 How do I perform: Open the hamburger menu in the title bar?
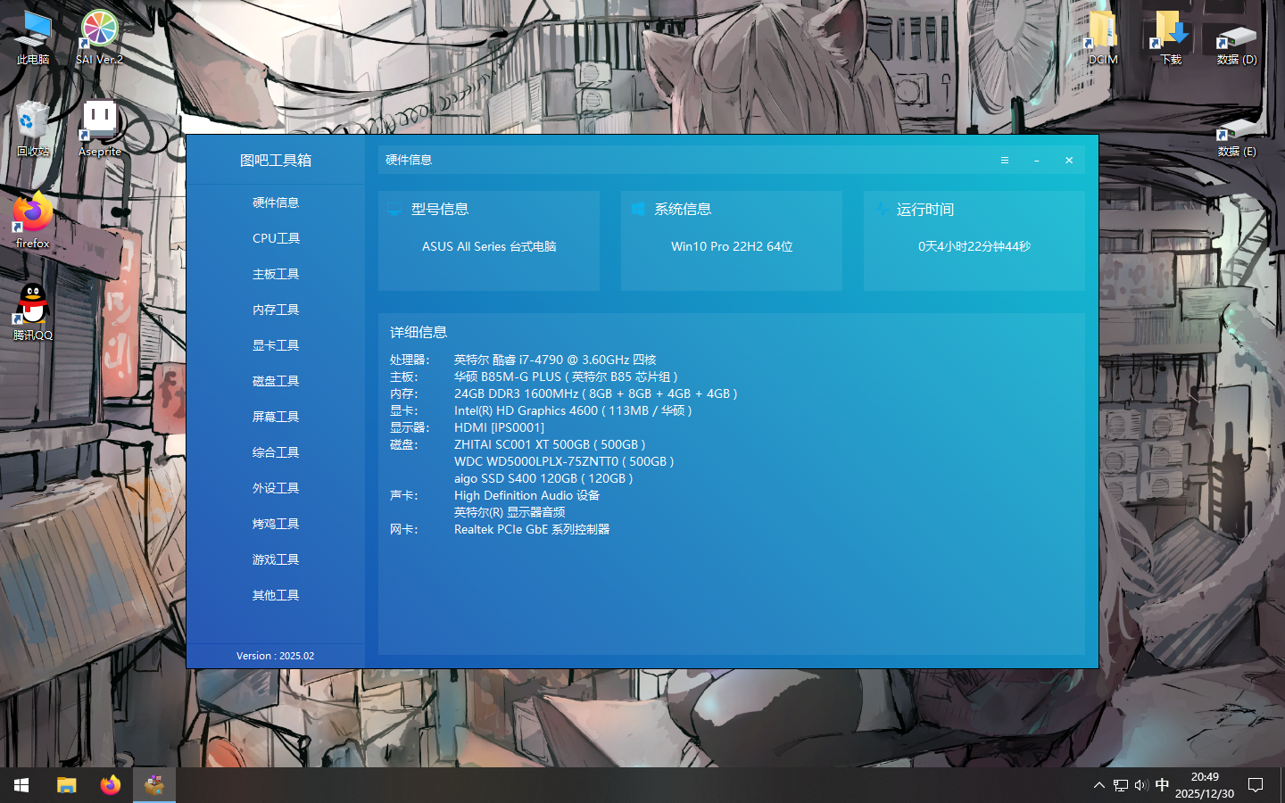click(1004, 161)
